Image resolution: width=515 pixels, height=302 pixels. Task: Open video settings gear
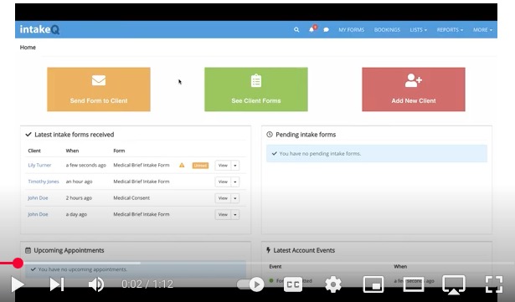(x=333, y=284)
